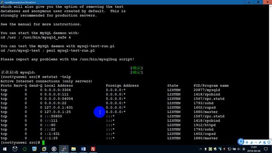Click '/usr/bin/mysqlbug script!' text
Screen dimensions: 272x153
[x=107, y=59]
